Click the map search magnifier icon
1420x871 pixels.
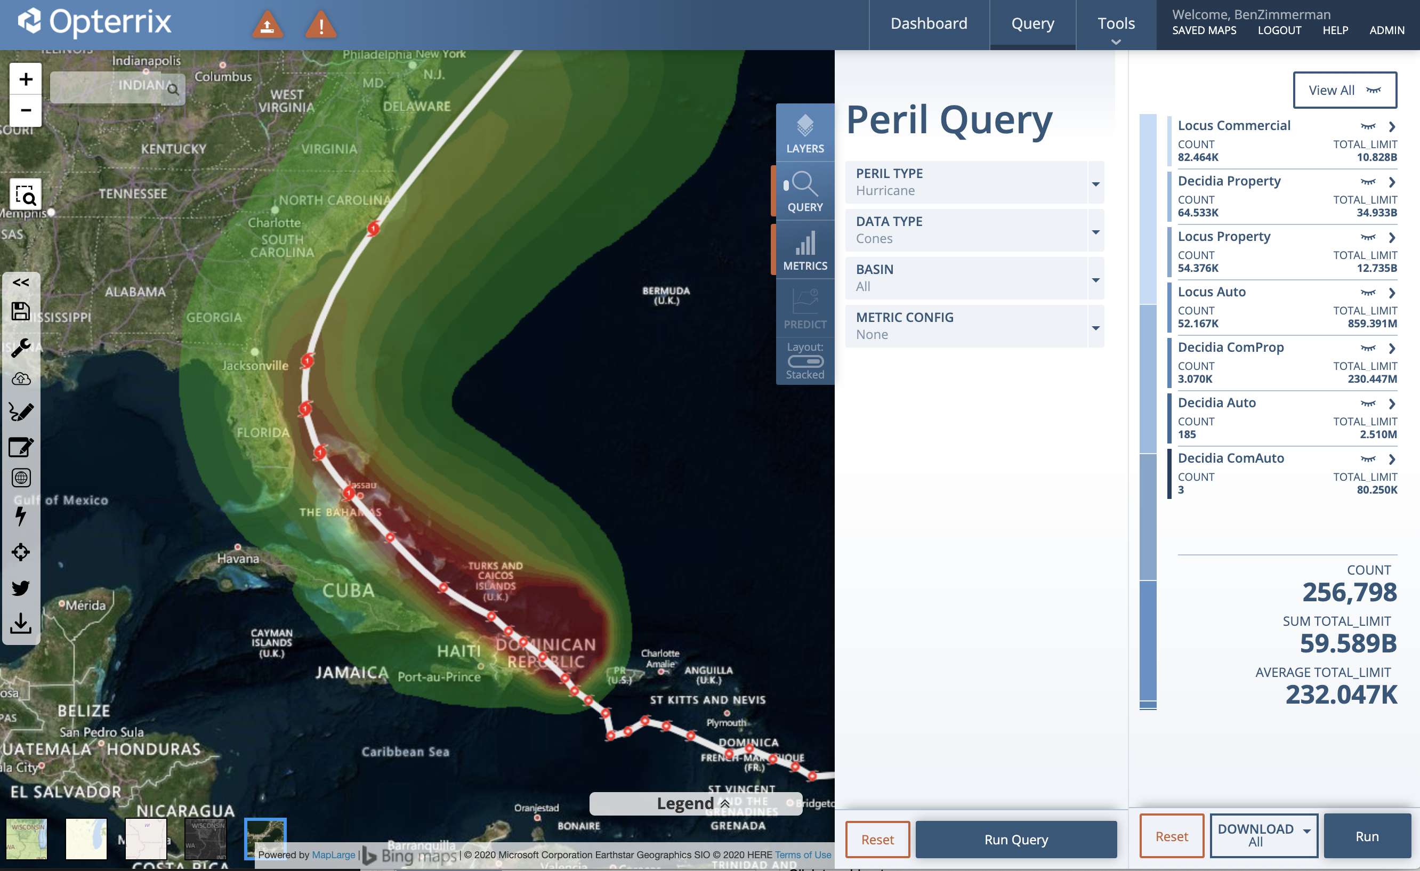tap(173, 90)
